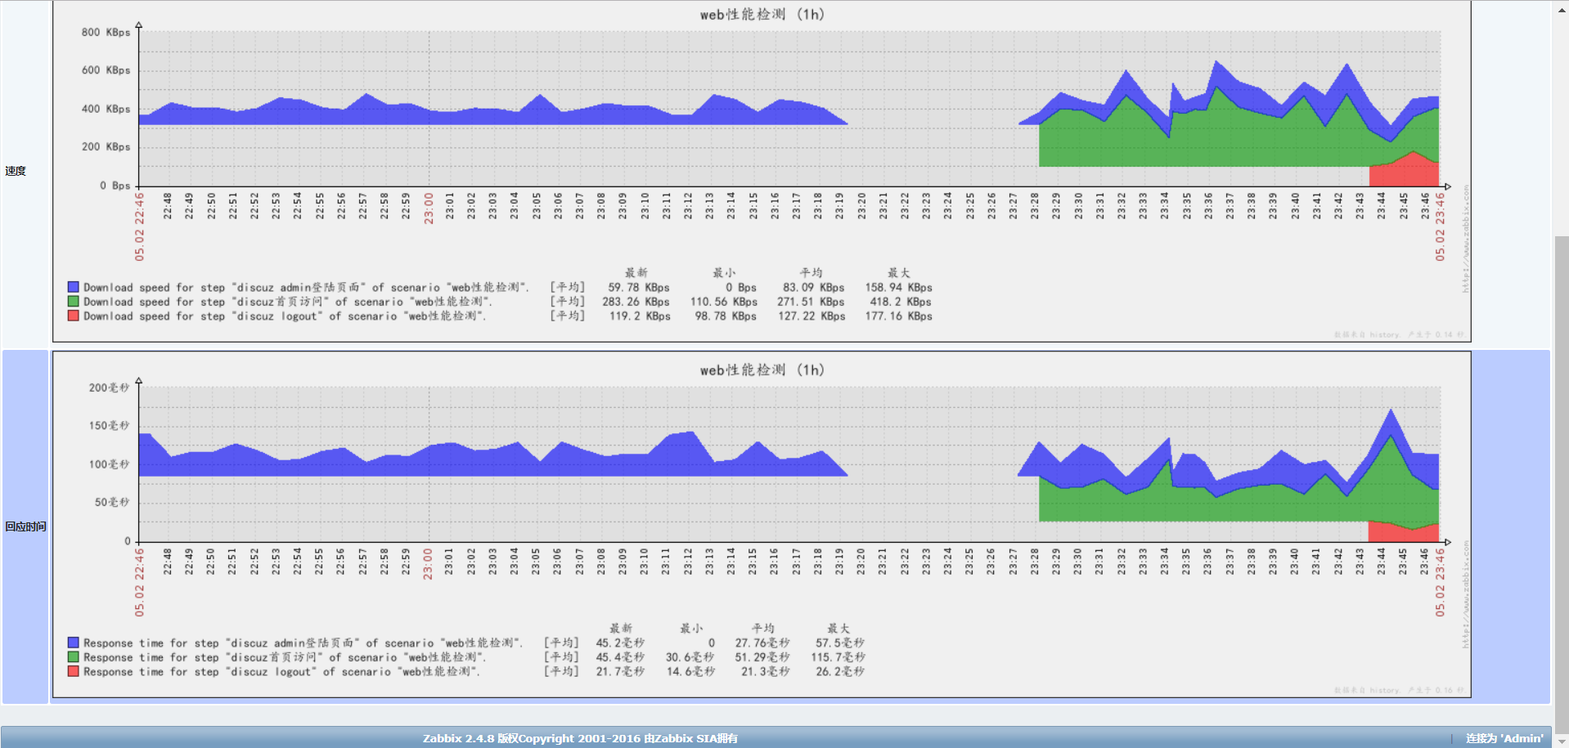Click the value '21.3毫秒'
Image resolution: width=1569 pixels, height=748 pixels.
pyautogui.click(x=766, y=671)
